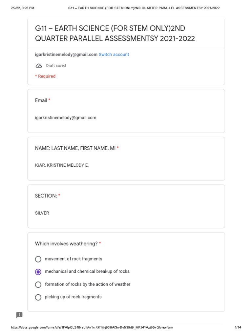The width and height of the screenshot is (252, 336).
Task: Select the "movement of rock fragments" radio button
Action: coord(38,259)
